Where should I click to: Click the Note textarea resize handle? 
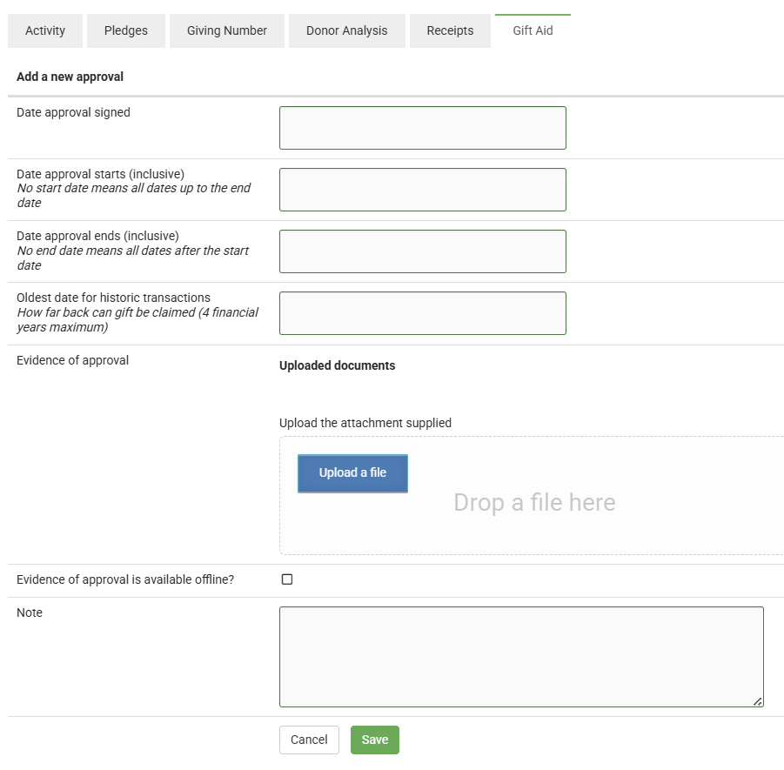click(x=758, y=701)
